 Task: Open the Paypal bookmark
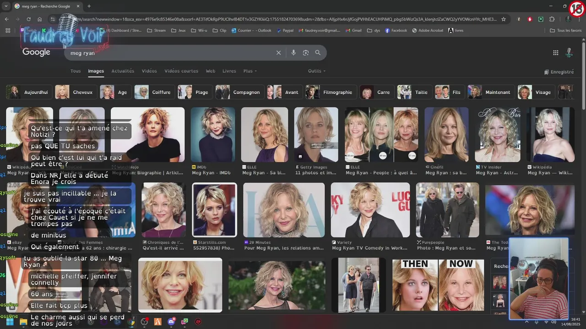pyautogui.click(x=285, y=31)
